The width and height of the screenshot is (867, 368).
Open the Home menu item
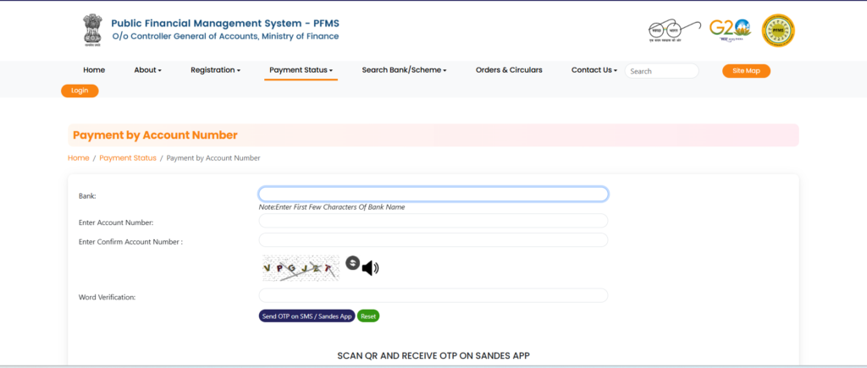[x=94, y=70]
